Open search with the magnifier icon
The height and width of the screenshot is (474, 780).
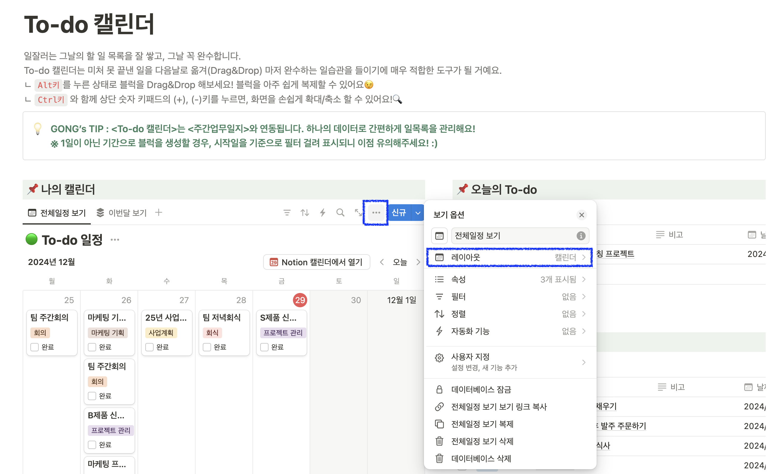(340, 213)
